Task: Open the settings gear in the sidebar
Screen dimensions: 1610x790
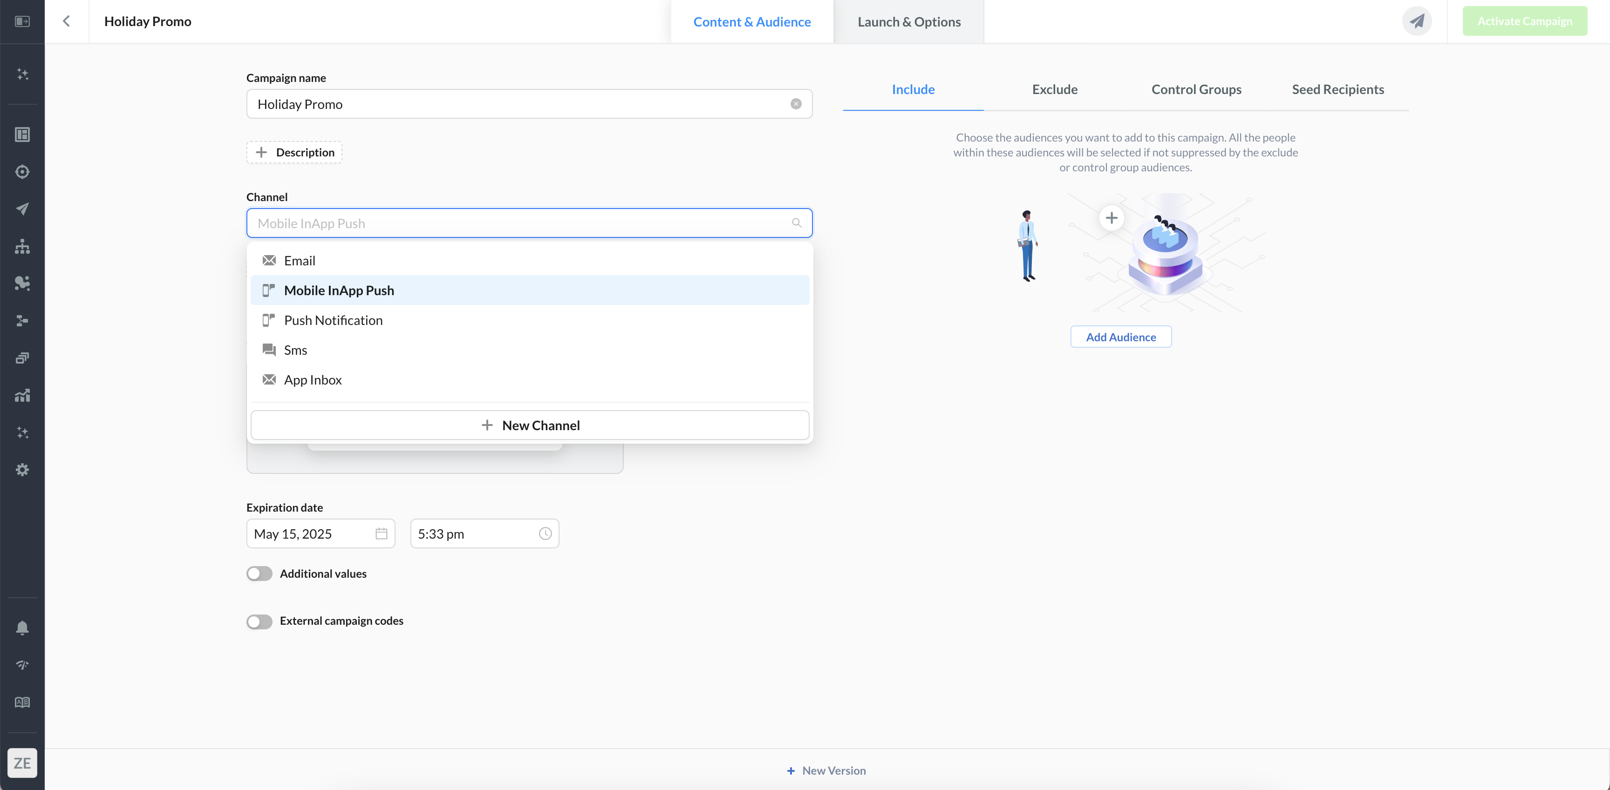Action: coord(22,470)
